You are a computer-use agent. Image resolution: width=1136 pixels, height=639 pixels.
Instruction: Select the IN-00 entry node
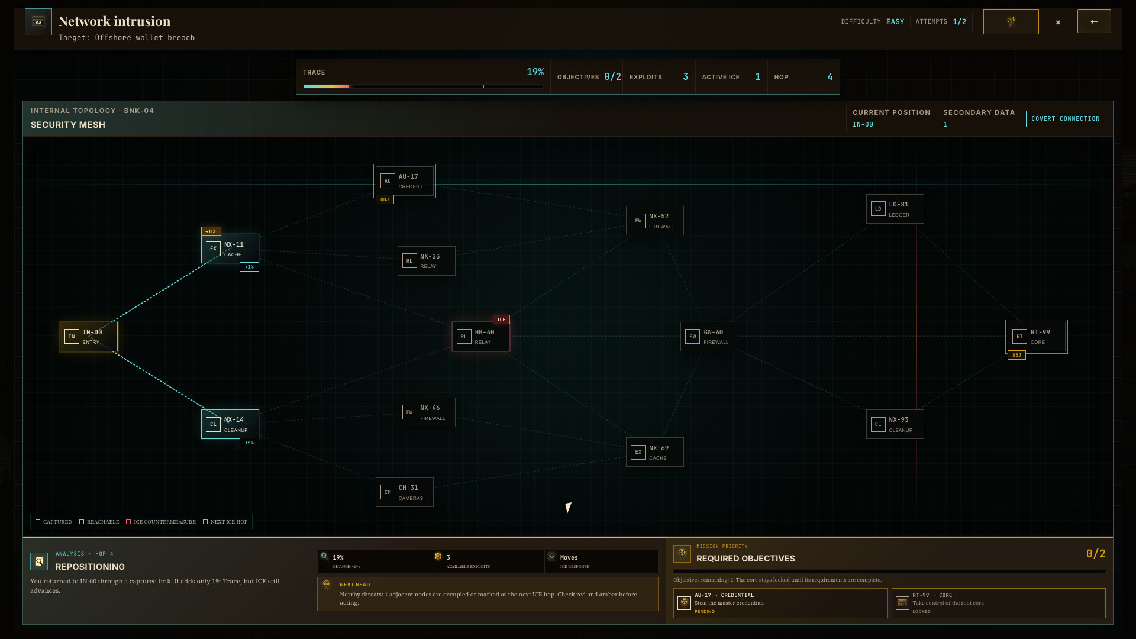click(x=89, y=337)
